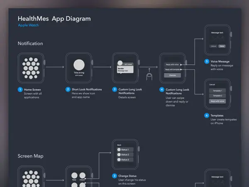The height and width of the screenshot is (187, 249).
Task: Click 'Custom Long Look Notifications' above 'User can swipe'
Action: pyautogui.click(x=177, y=91)
